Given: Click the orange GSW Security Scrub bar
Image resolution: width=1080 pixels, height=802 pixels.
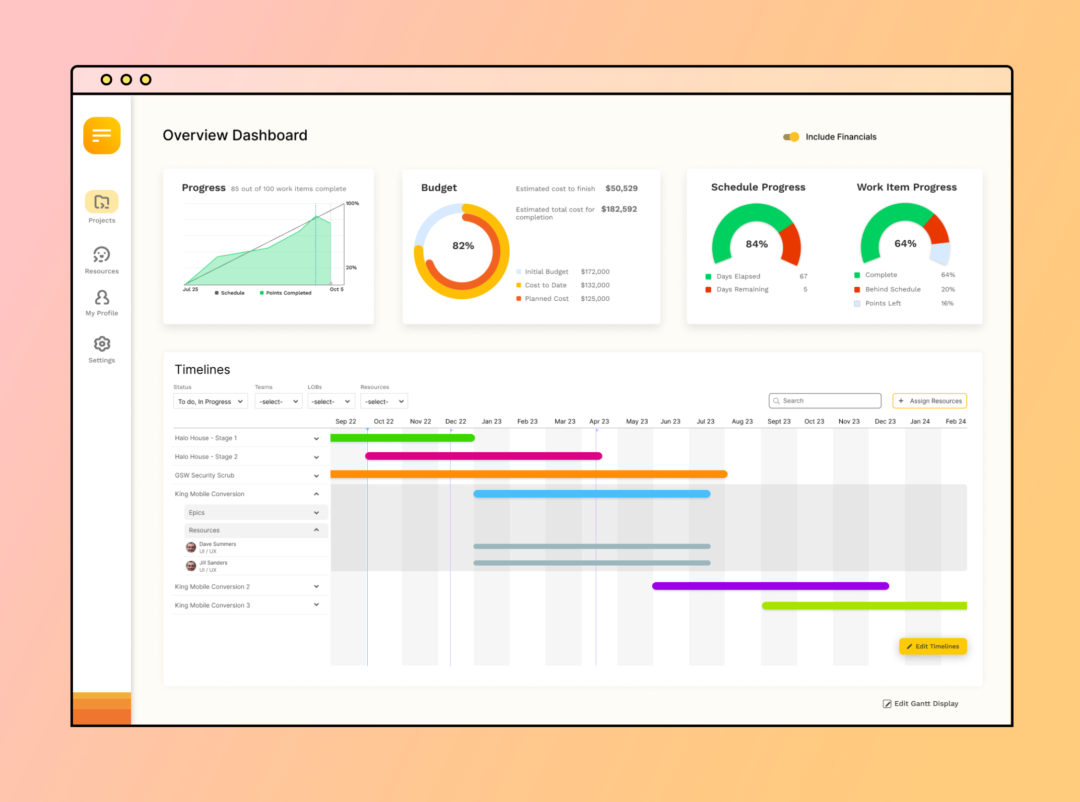Looking at the screenshot, I should [529, 474].
